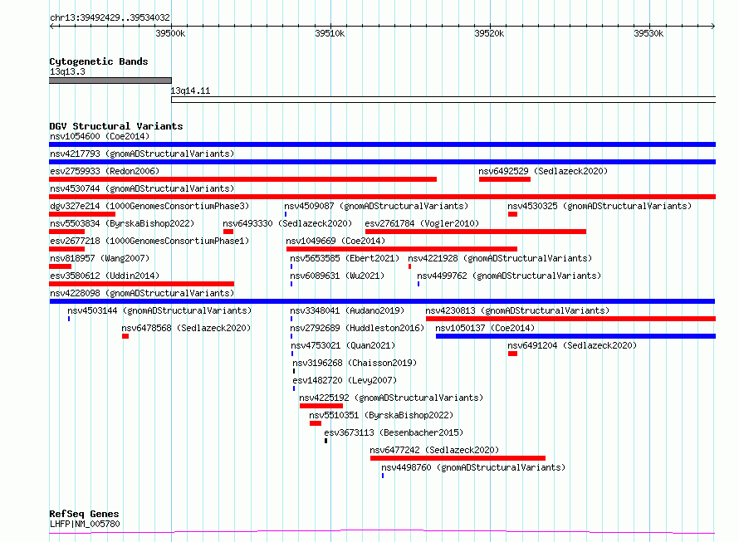Click nsv4225192 gnomAD variant label
Image resolution: width=739 pixels, height=542 pixels.
pos(391,398)
